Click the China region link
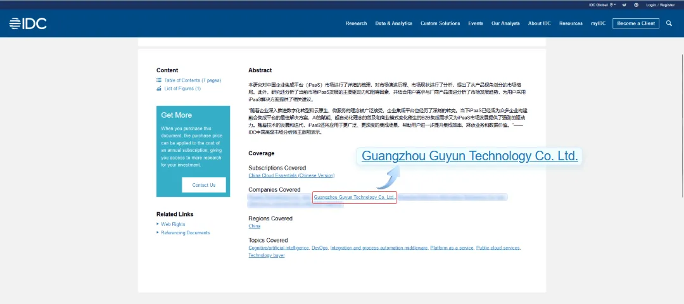Image resolution: width=684 pixels, height=304 pixels. [255, 226]
